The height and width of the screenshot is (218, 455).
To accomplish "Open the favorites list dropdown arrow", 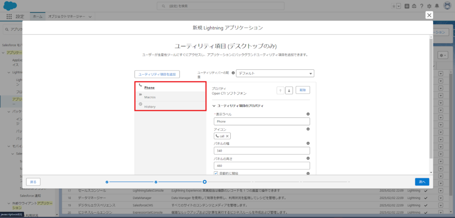I will point(399,6).
